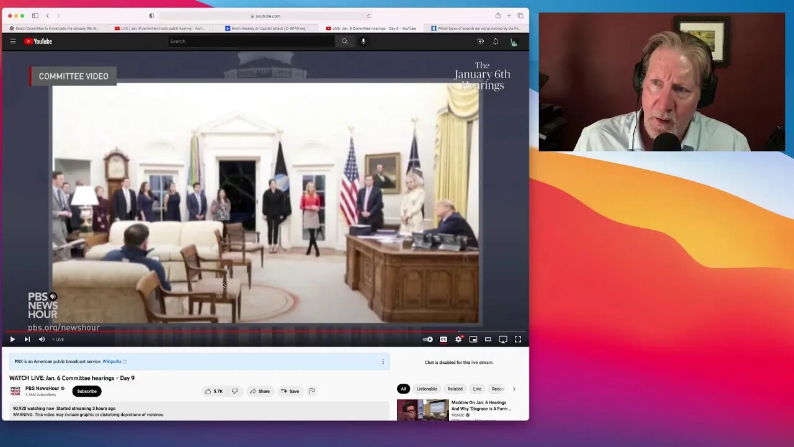
Task: Open the Safari share icon
Action: tap(497, 16)
